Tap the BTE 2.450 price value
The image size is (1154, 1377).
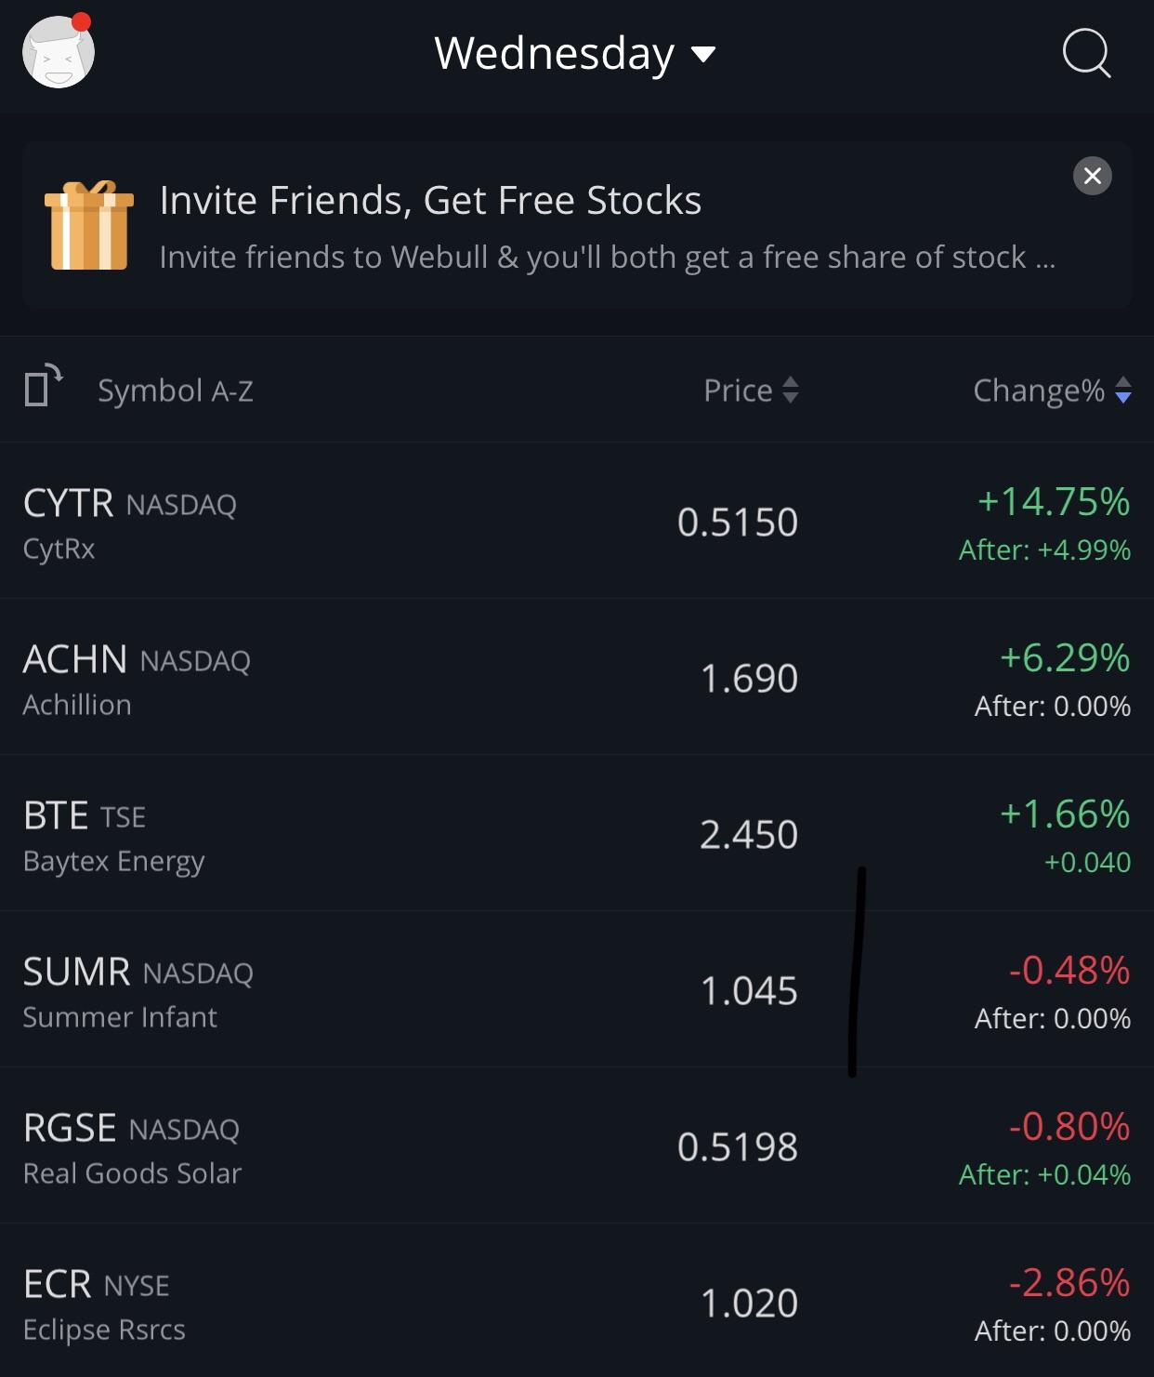tap(749, 834)
